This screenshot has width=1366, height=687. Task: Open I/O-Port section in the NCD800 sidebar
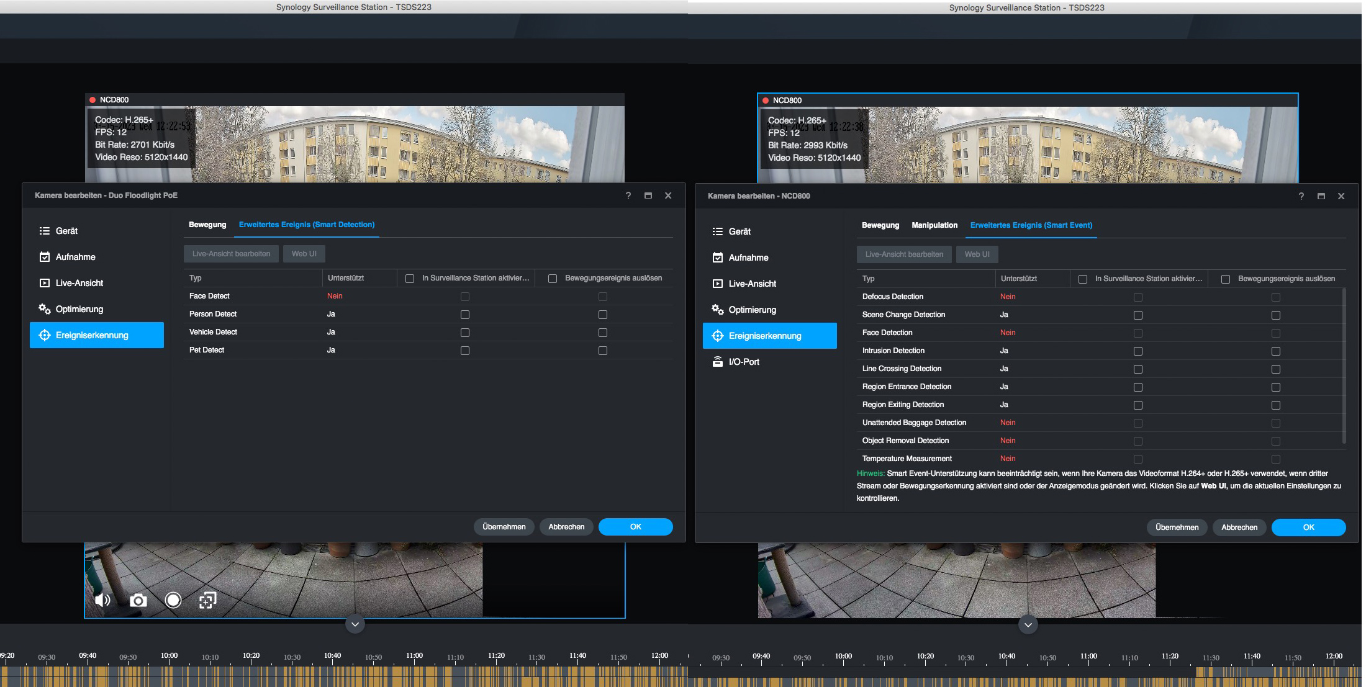(743, 362)
